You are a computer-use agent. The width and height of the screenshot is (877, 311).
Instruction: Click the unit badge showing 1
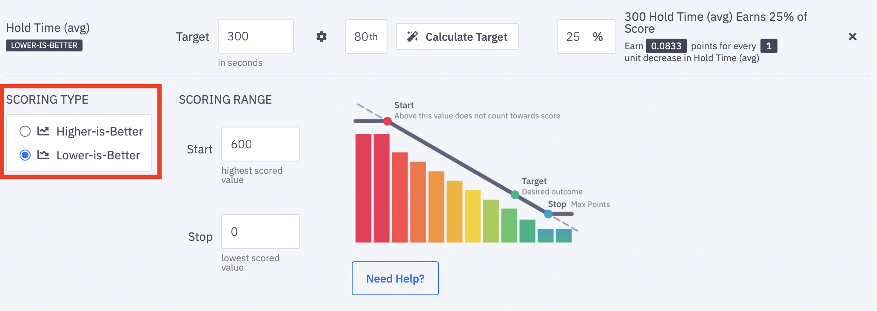click(x=769, y=46)
